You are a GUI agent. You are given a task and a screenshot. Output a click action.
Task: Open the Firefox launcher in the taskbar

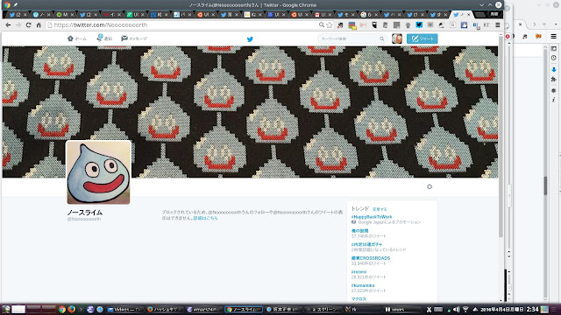click(x=72, y=309)
